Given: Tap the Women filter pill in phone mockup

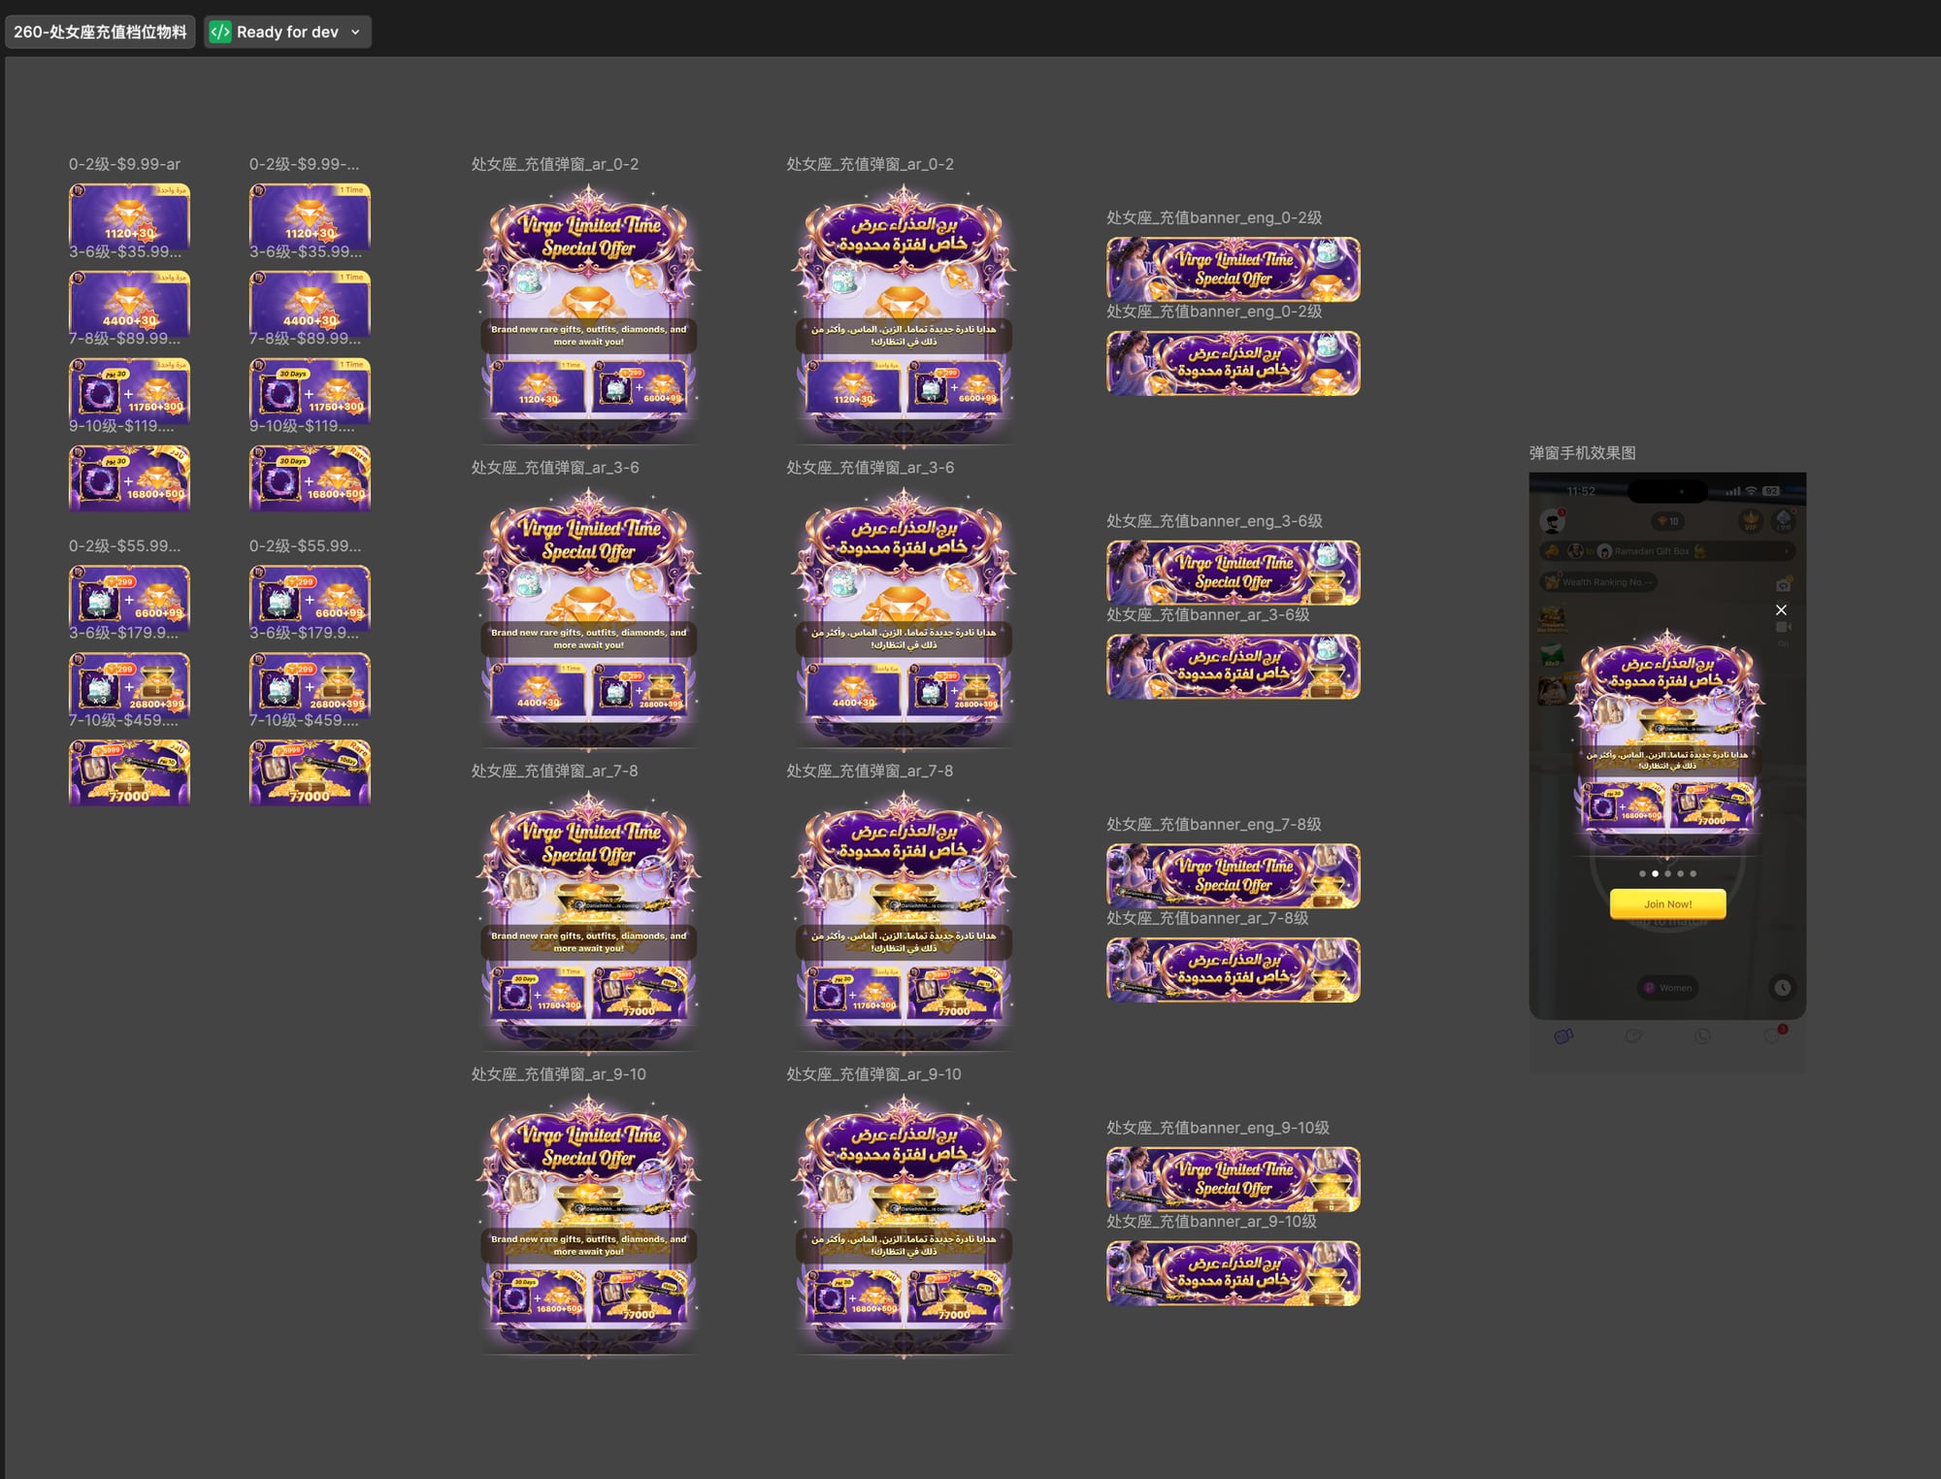Looking at the screenshot, I should 1667,988.
